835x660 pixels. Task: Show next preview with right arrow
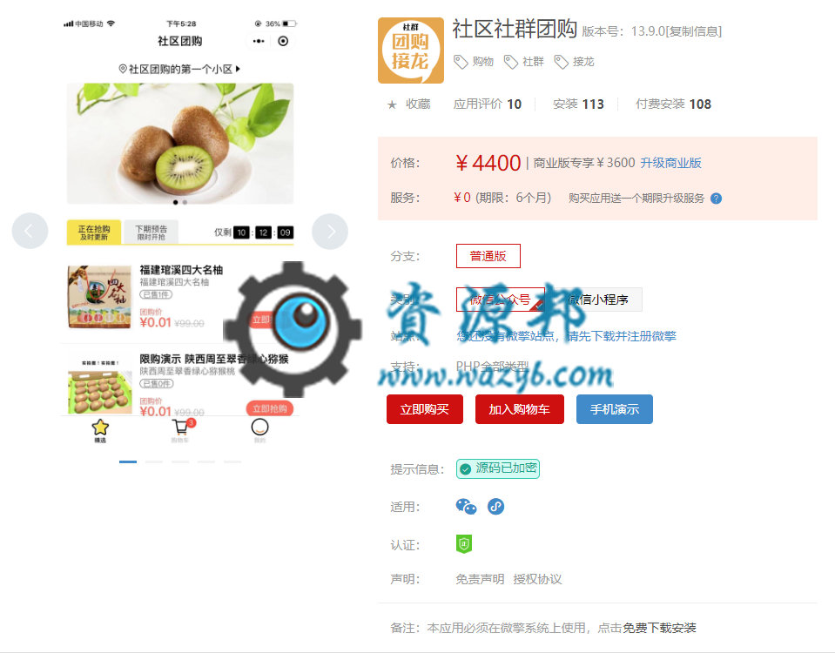point(330,232)
